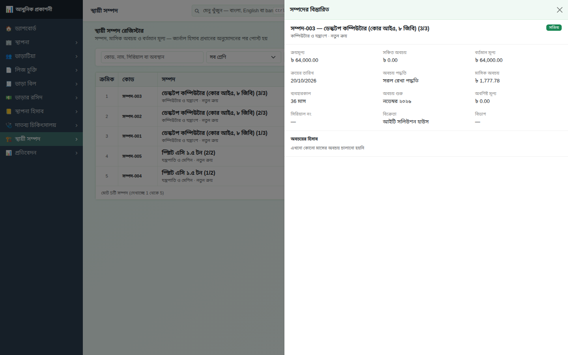This screenshot has width=568, height=355.
Task: Open asset row সম্পদ-002
Action: [x=190, y=116]
